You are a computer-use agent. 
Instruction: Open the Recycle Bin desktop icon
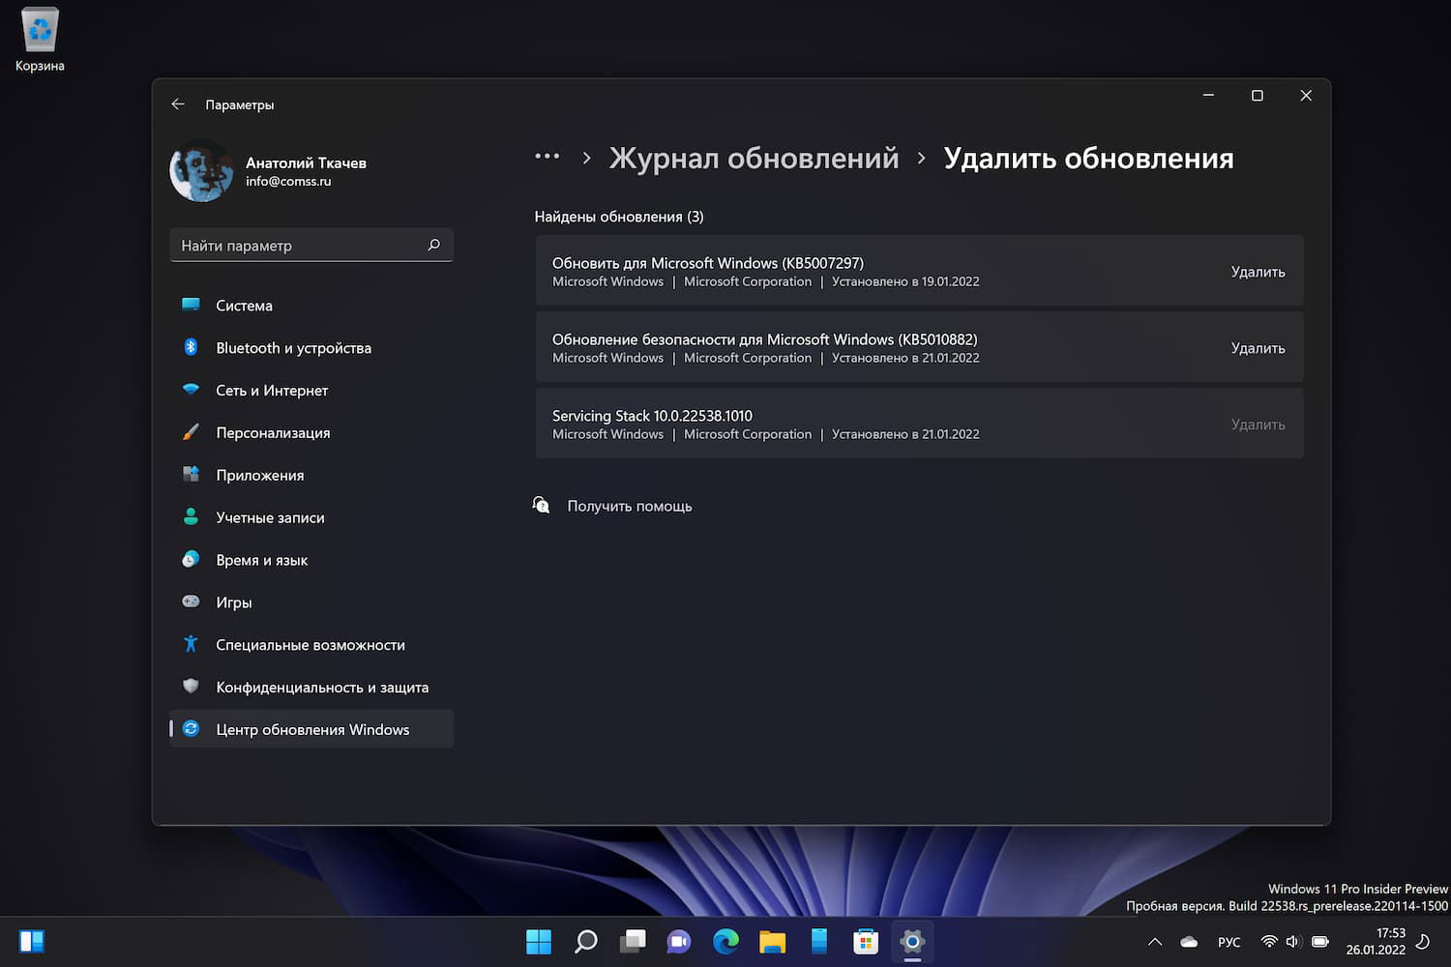(40, 40)
